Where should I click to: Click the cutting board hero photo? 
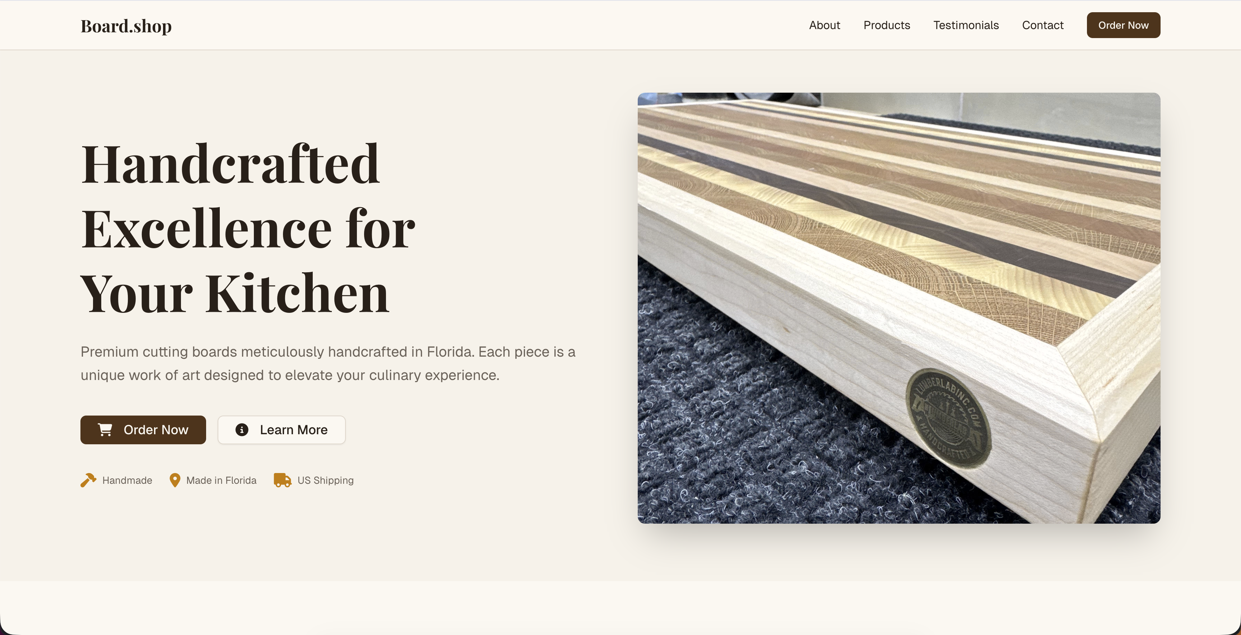click(x=898, y=308)
